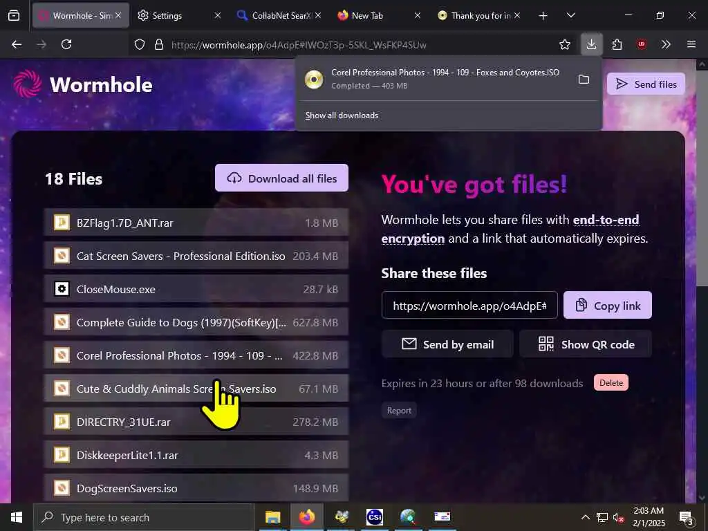The width and height of the screenshot is (708, 531).
Task: Open the CSI taskbar application
Action: pyautogui.click(x=374, y=517)
